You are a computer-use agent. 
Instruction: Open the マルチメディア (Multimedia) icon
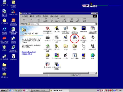pos(93,47)
